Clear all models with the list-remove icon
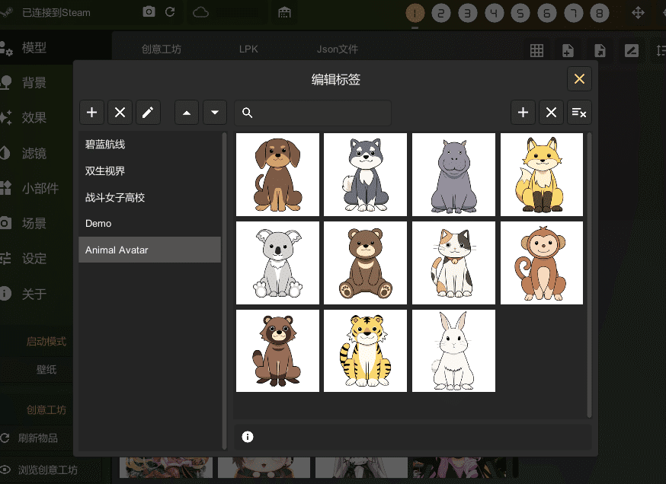The image size is (666, 484). point(579,113)
